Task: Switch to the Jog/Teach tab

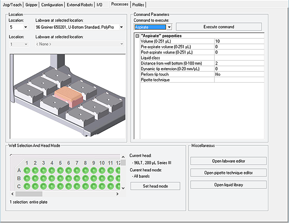Action: pyautogui.click(x=13, y=5)
